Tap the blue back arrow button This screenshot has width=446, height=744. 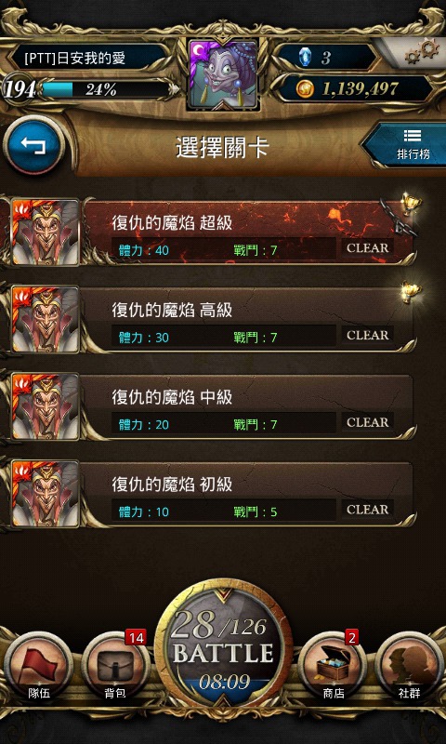pyautogui.click(x=34, y=146)
